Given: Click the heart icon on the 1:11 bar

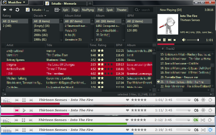Looking at the screenshot, I should (x=128, y=110).
